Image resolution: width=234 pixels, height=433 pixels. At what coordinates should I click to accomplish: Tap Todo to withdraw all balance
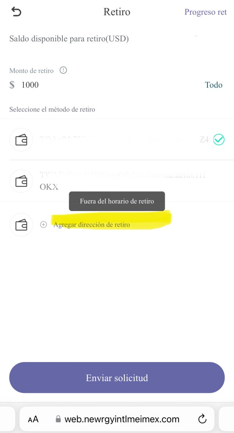(214, 85)
